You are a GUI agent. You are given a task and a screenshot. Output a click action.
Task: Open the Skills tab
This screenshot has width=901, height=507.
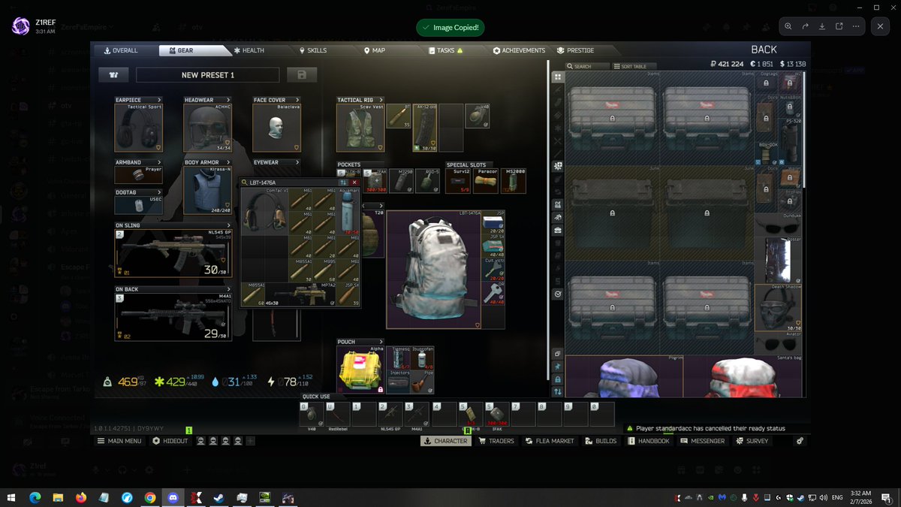pyautogui.click(x=312, y=50)
